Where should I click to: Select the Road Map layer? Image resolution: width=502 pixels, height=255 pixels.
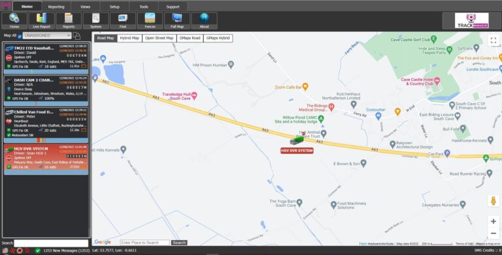[x=105, y=38]
